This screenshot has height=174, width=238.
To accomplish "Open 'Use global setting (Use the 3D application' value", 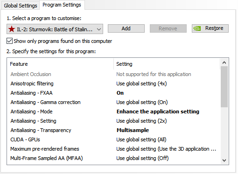I will (166, 149).
